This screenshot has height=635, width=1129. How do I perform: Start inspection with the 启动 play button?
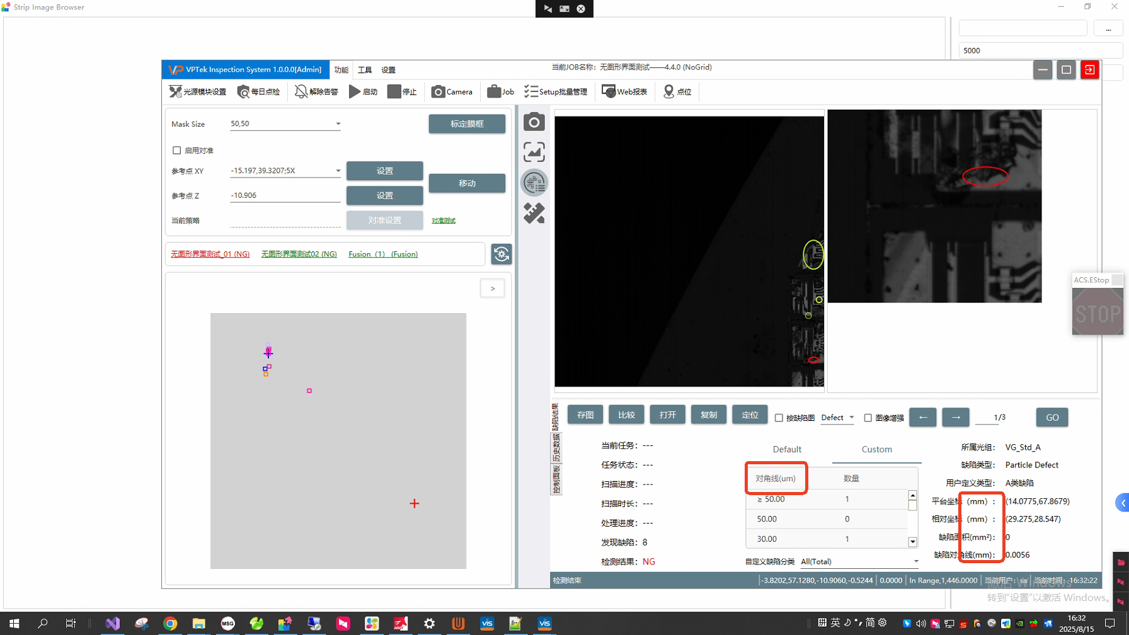pos(355,92)
